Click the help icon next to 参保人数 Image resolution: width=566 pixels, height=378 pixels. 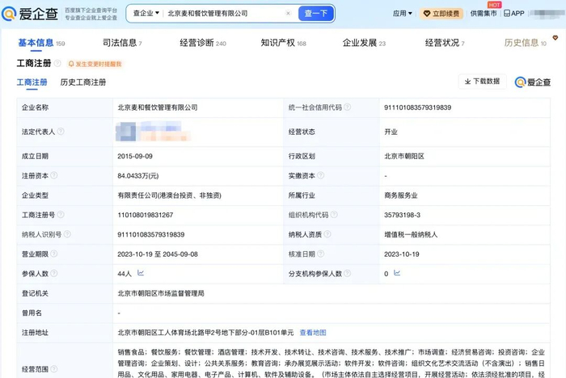point(54,273)
